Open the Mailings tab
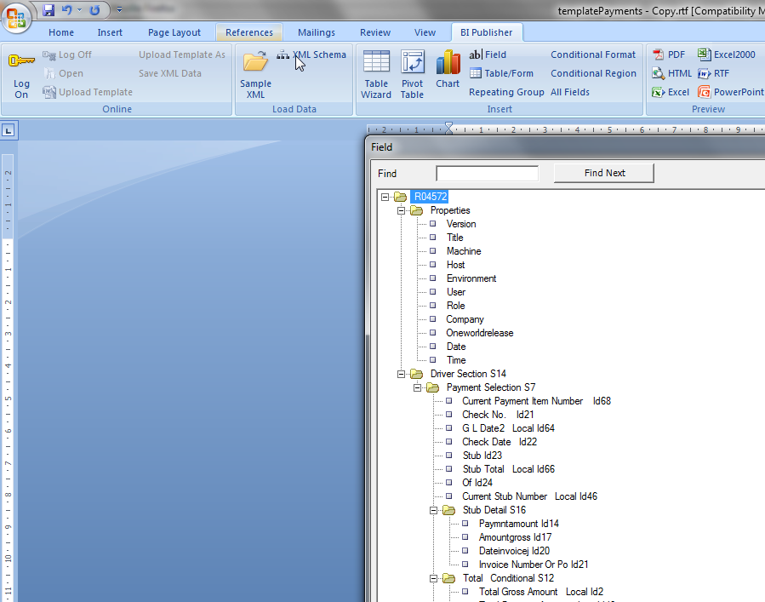 tap(317, 32)
